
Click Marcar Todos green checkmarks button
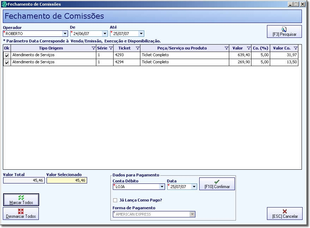point(21,200)
